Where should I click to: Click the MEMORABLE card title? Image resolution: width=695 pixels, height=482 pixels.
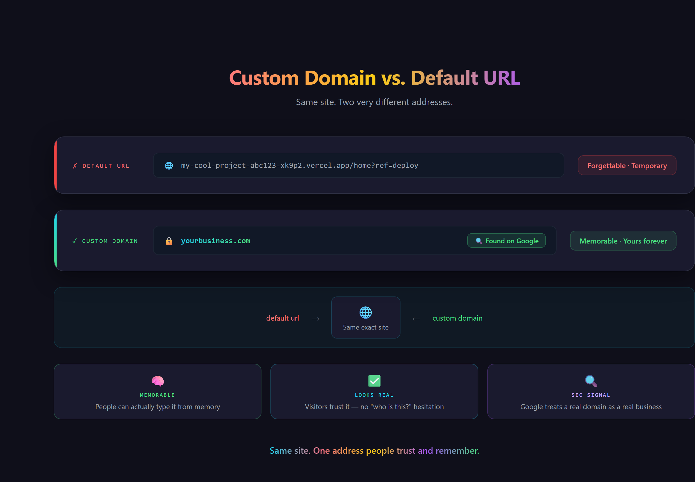[x=158, y=395]
